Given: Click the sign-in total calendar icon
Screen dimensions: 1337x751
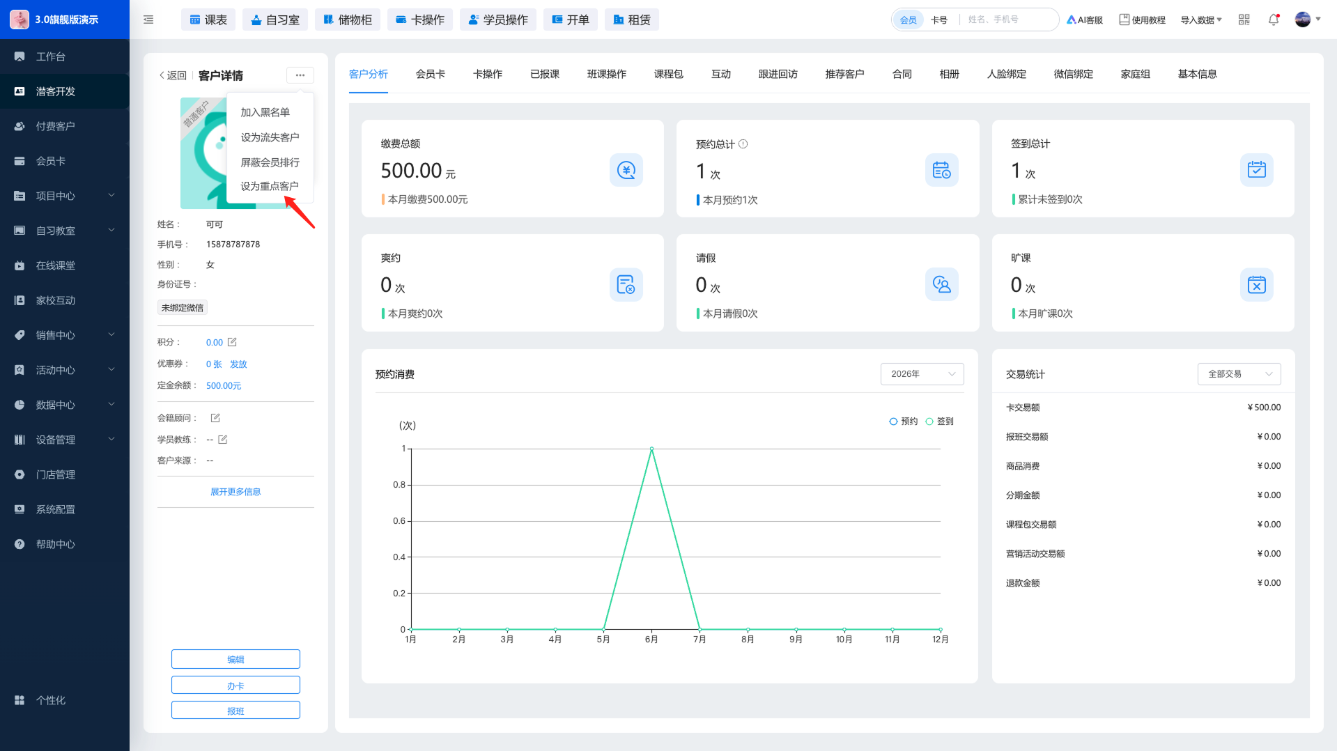Looking at the screenshot, I should (1257, 170).
